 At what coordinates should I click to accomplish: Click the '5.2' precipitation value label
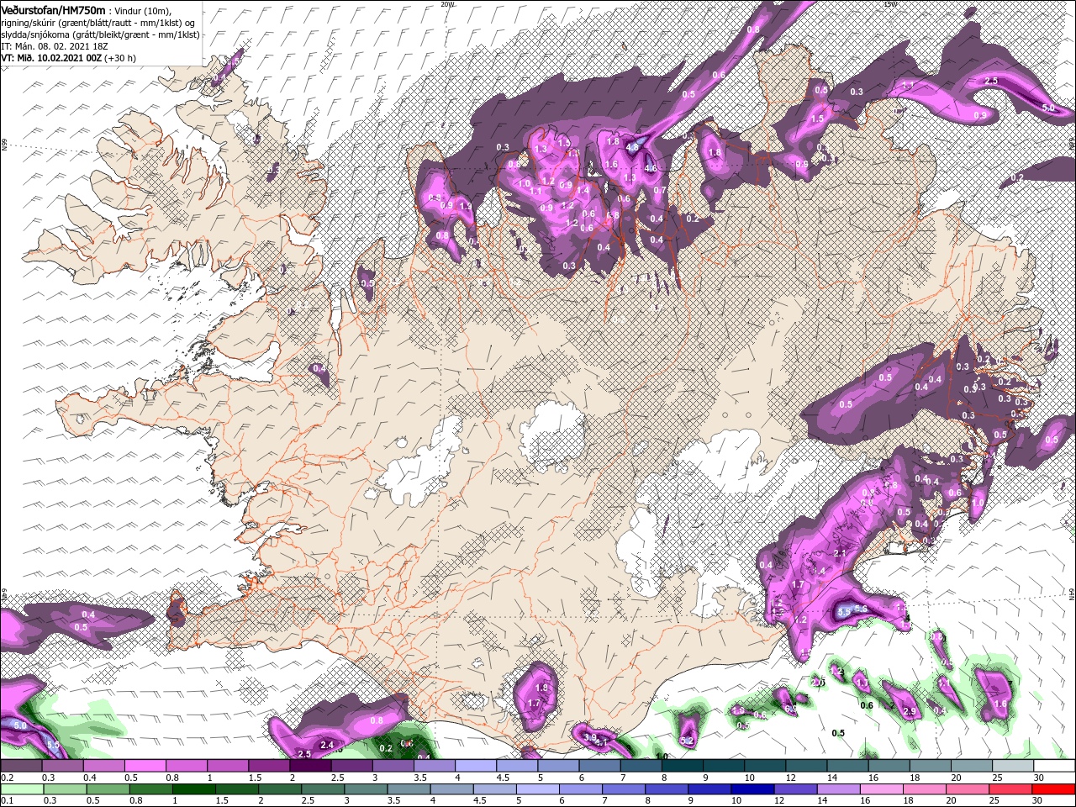687,741
